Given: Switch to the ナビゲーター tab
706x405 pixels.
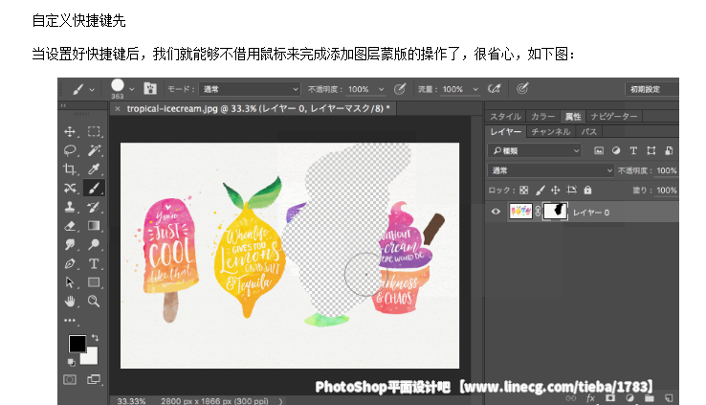Looking at the screenshot, I should pyautogui.click(x=614, y=116).
